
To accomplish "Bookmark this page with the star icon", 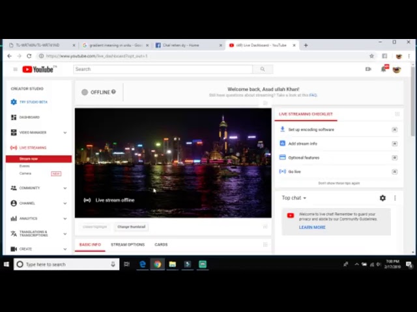I will point(371,56).
